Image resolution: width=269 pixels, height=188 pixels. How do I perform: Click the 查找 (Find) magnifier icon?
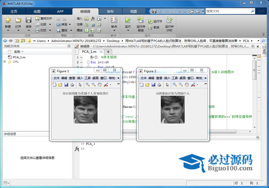pos(58,30)
